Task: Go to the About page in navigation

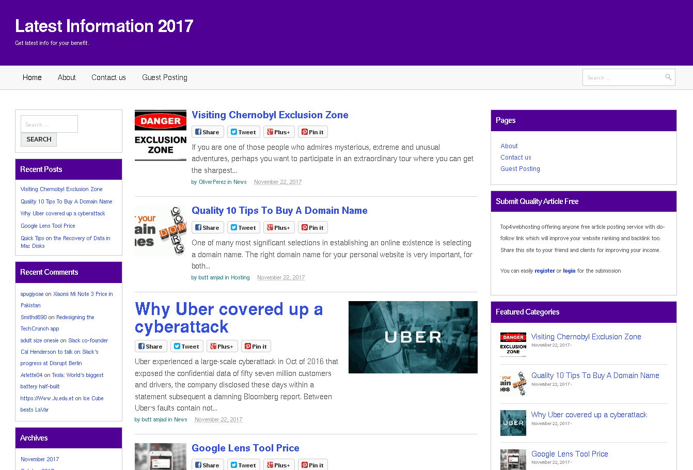Action: click(67, 77)
